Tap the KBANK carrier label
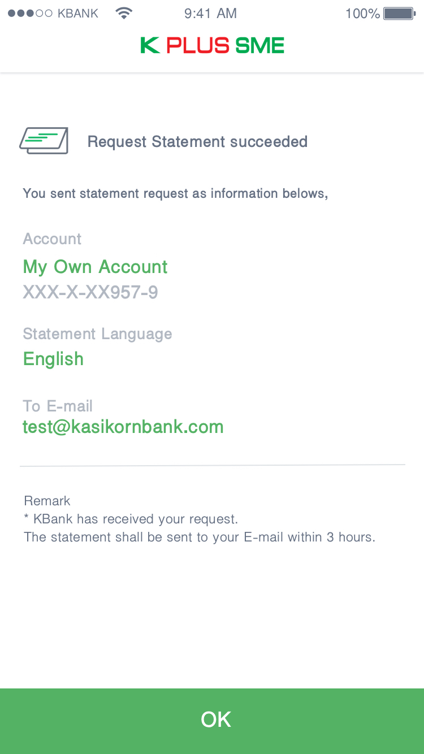Screen dimensions: 424x754 pyautogui.click(x=78, y=14)
